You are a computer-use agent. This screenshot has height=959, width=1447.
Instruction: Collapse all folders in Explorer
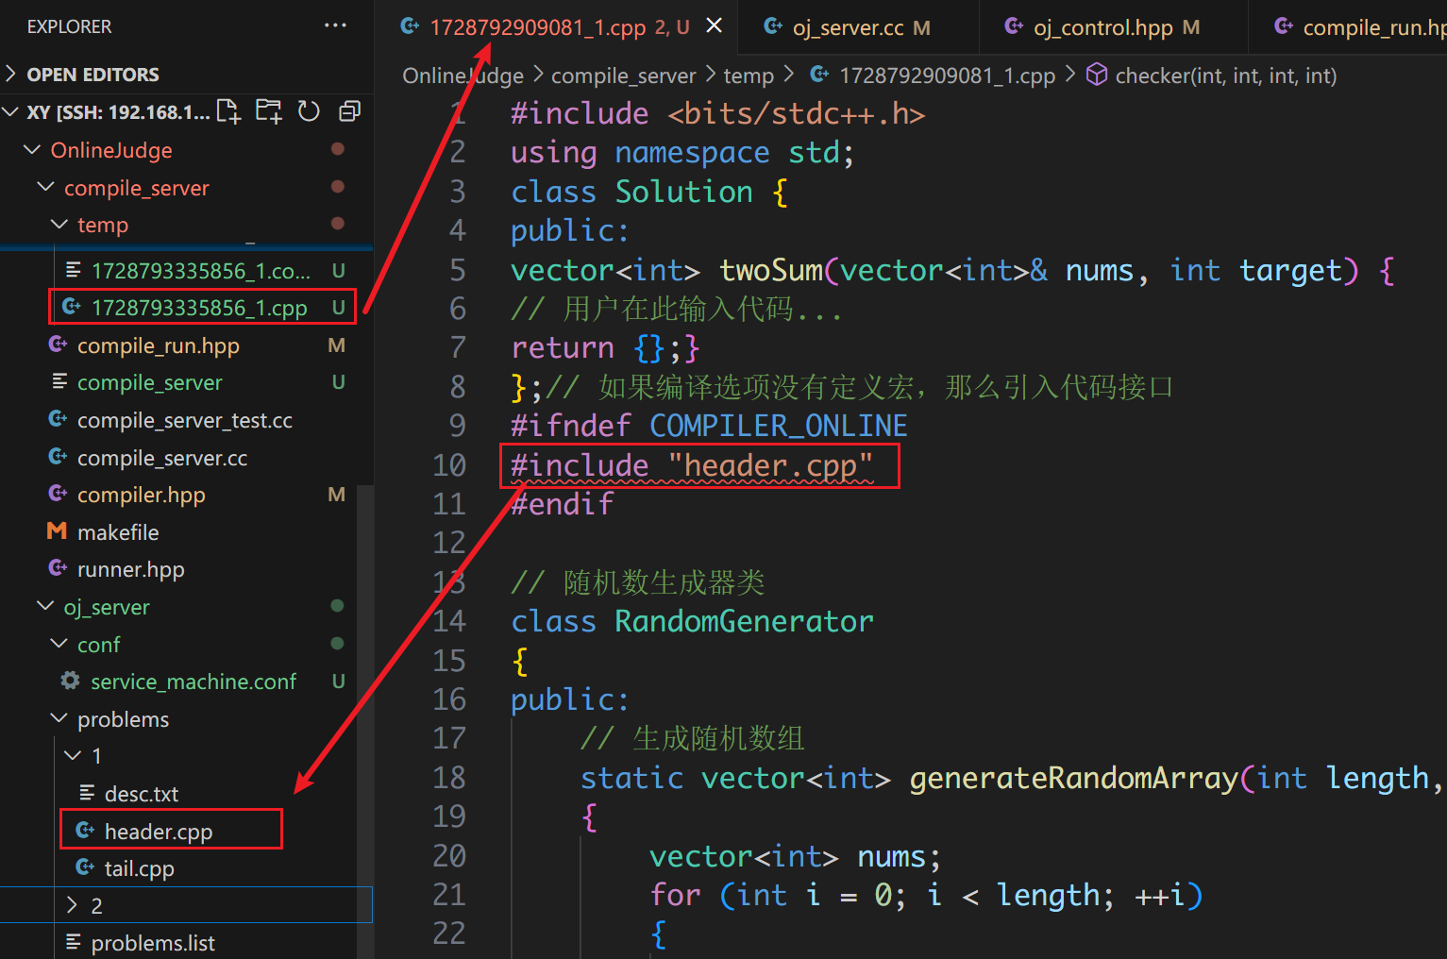[349, 111]
